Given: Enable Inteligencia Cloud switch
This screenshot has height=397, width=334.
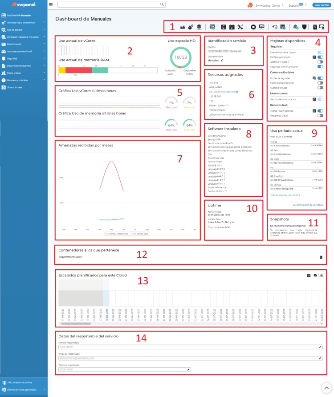Looking at the screenshot, I should point(320,116).
